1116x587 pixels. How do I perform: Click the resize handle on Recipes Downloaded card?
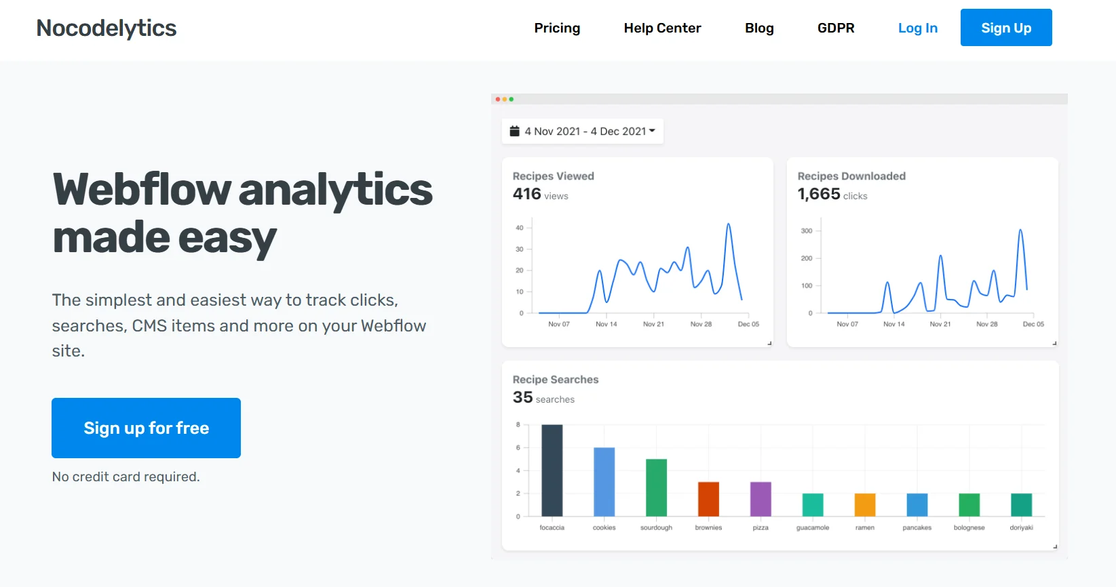(1054, 344)
